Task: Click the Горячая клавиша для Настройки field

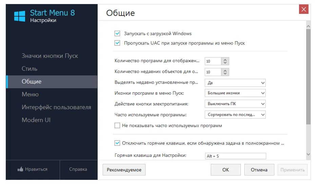Action: pos(236,156)
